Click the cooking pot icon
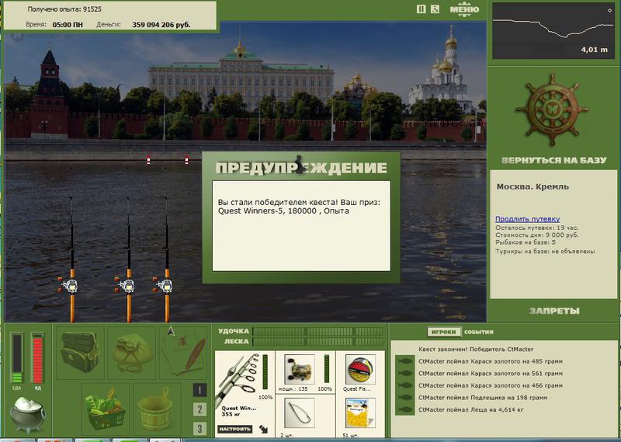Image resolution: width=621 pixels, height=442 pixels. tap(27, 414)
